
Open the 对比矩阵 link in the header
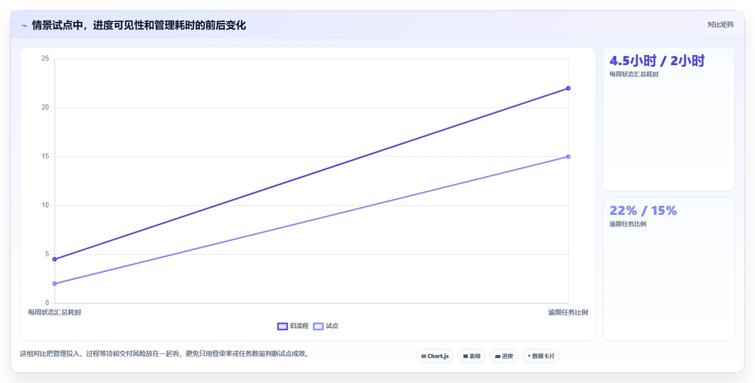click(720, 25)
